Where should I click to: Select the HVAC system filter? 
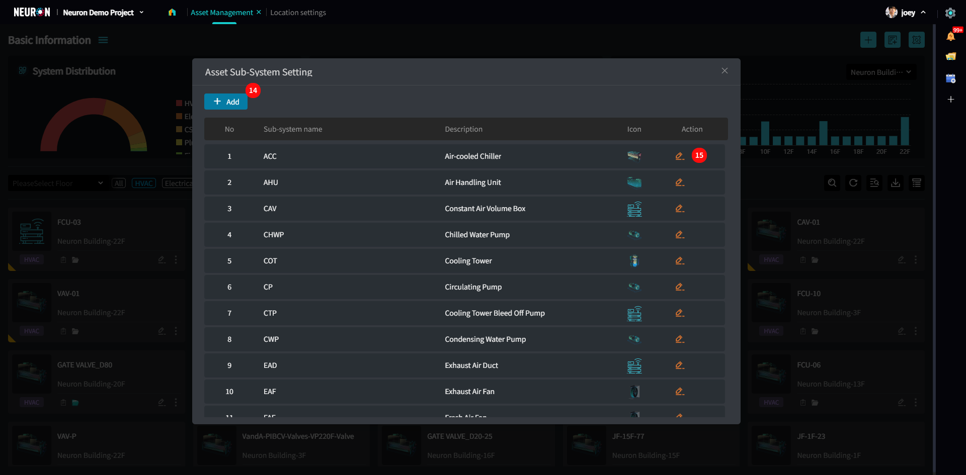[x=144, y=183]
